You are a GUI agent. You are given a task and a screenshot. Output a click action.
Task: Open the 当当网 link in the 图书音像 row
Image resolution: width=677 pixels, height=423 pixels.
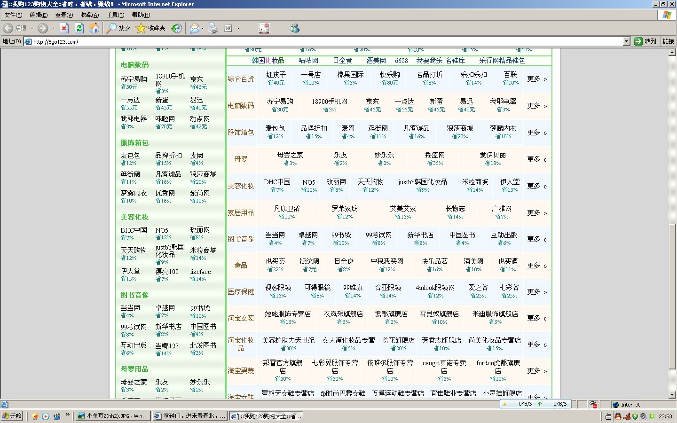coord(275,235)
